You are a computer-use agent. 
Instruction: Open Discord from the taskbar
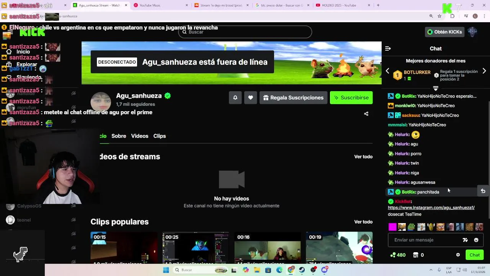tap(325, 270)
